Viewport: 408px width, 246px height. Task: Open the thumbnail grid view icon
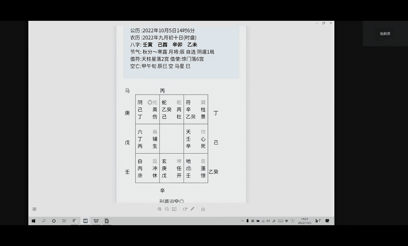click(34, 209)
